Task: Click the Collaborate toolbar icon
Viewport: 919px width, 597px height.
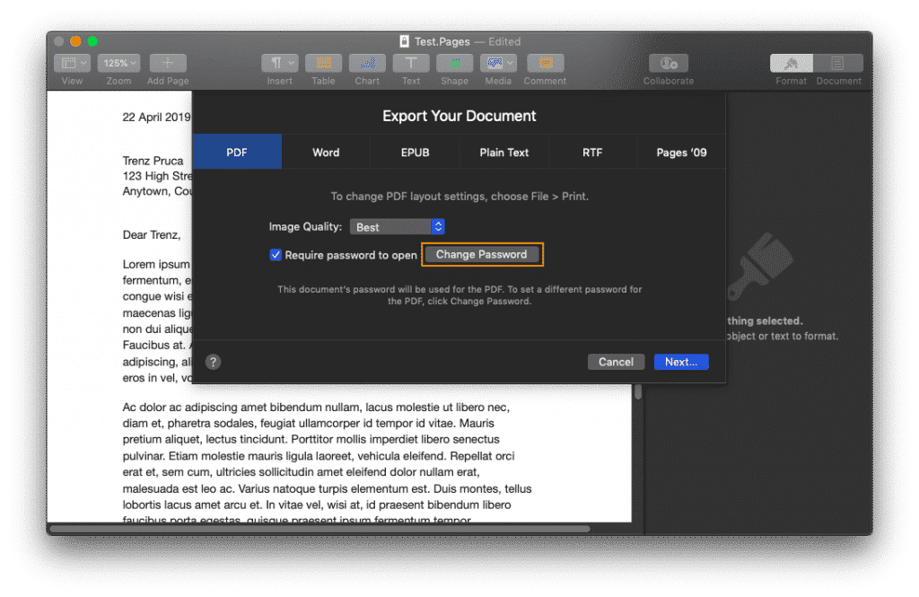Action: pos(668,63)
